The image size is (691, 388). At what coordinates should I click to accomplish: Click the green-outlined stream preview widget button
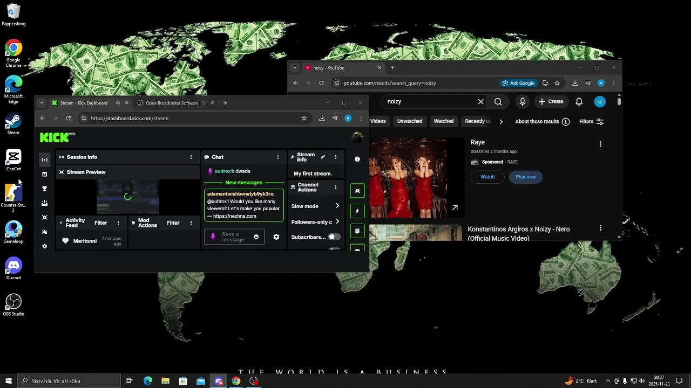(357, 191)
